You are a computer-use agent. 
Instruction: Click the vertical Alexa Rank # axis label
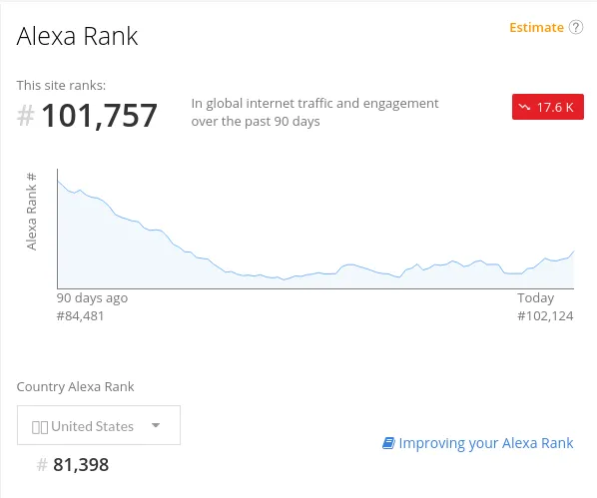[x=32, y=212]
